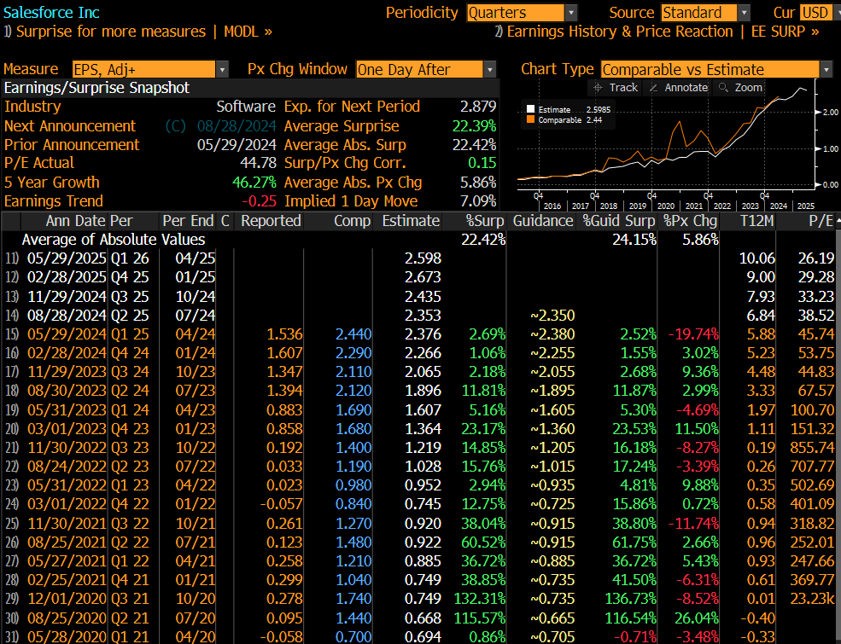
Task: Click the 0.883 reported value for Q1 24
Action: (x=284, y=410)
